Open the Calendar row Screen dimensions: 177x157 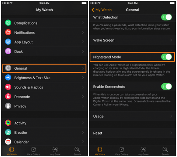click(44, 142)
